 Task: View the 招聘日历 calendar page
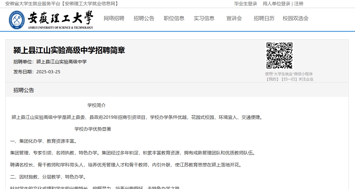pyautogui.click(x=264, y=18)
